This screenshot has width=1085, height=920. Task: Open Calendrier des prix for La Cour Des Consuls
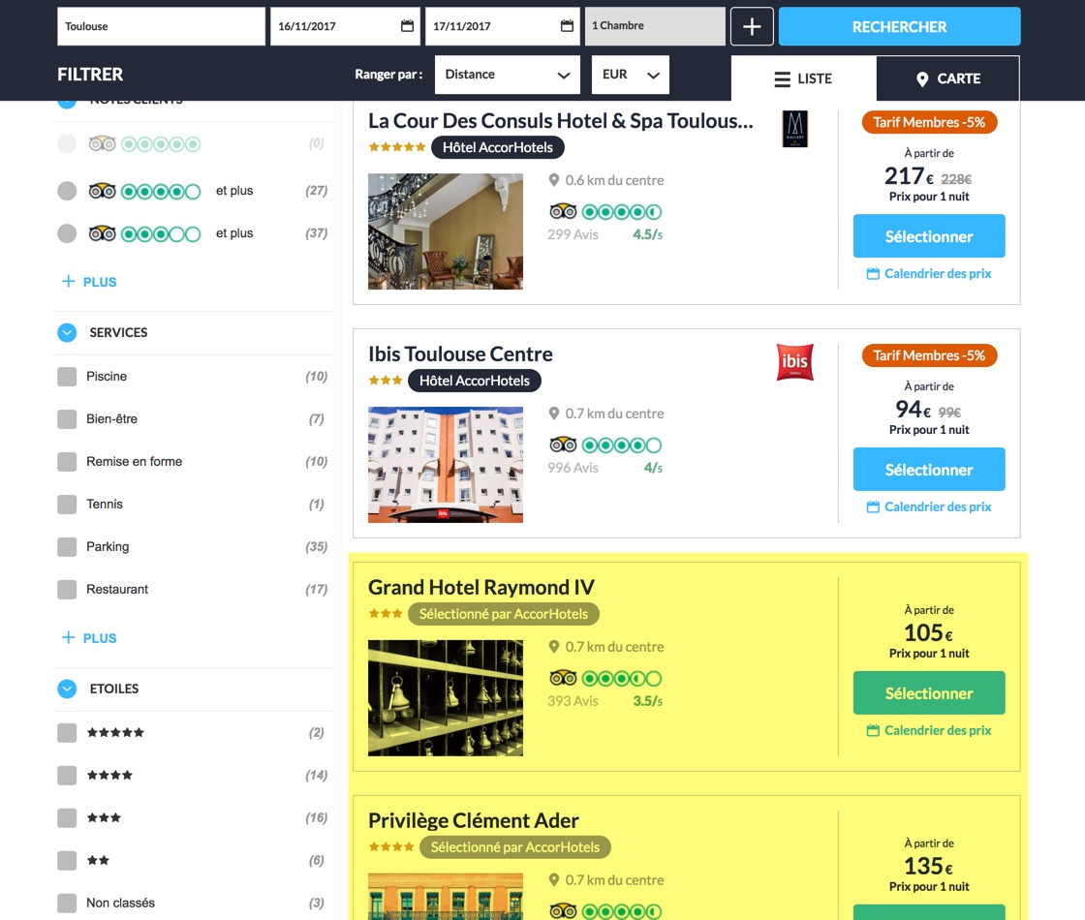(x=929, y=273)
